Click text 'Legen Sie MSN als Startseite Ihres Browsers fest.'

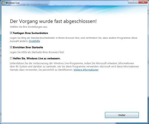point(37,52)
